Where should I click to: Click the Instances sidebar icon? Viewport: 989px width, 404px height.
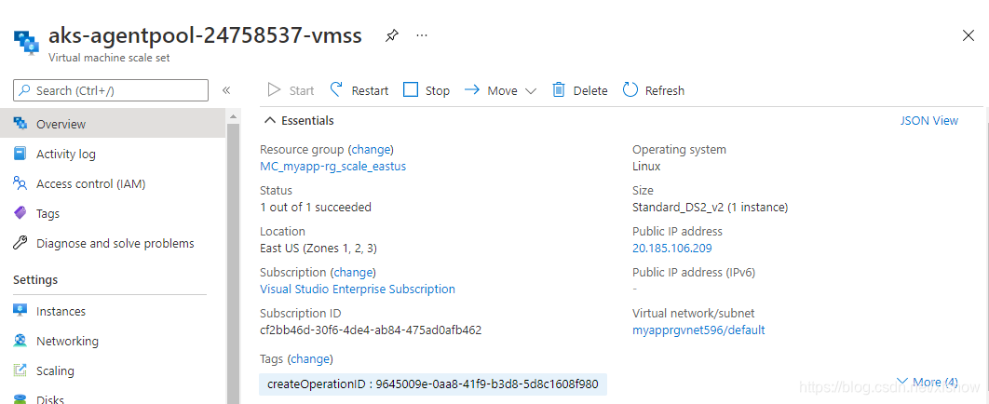coord(20,311)
